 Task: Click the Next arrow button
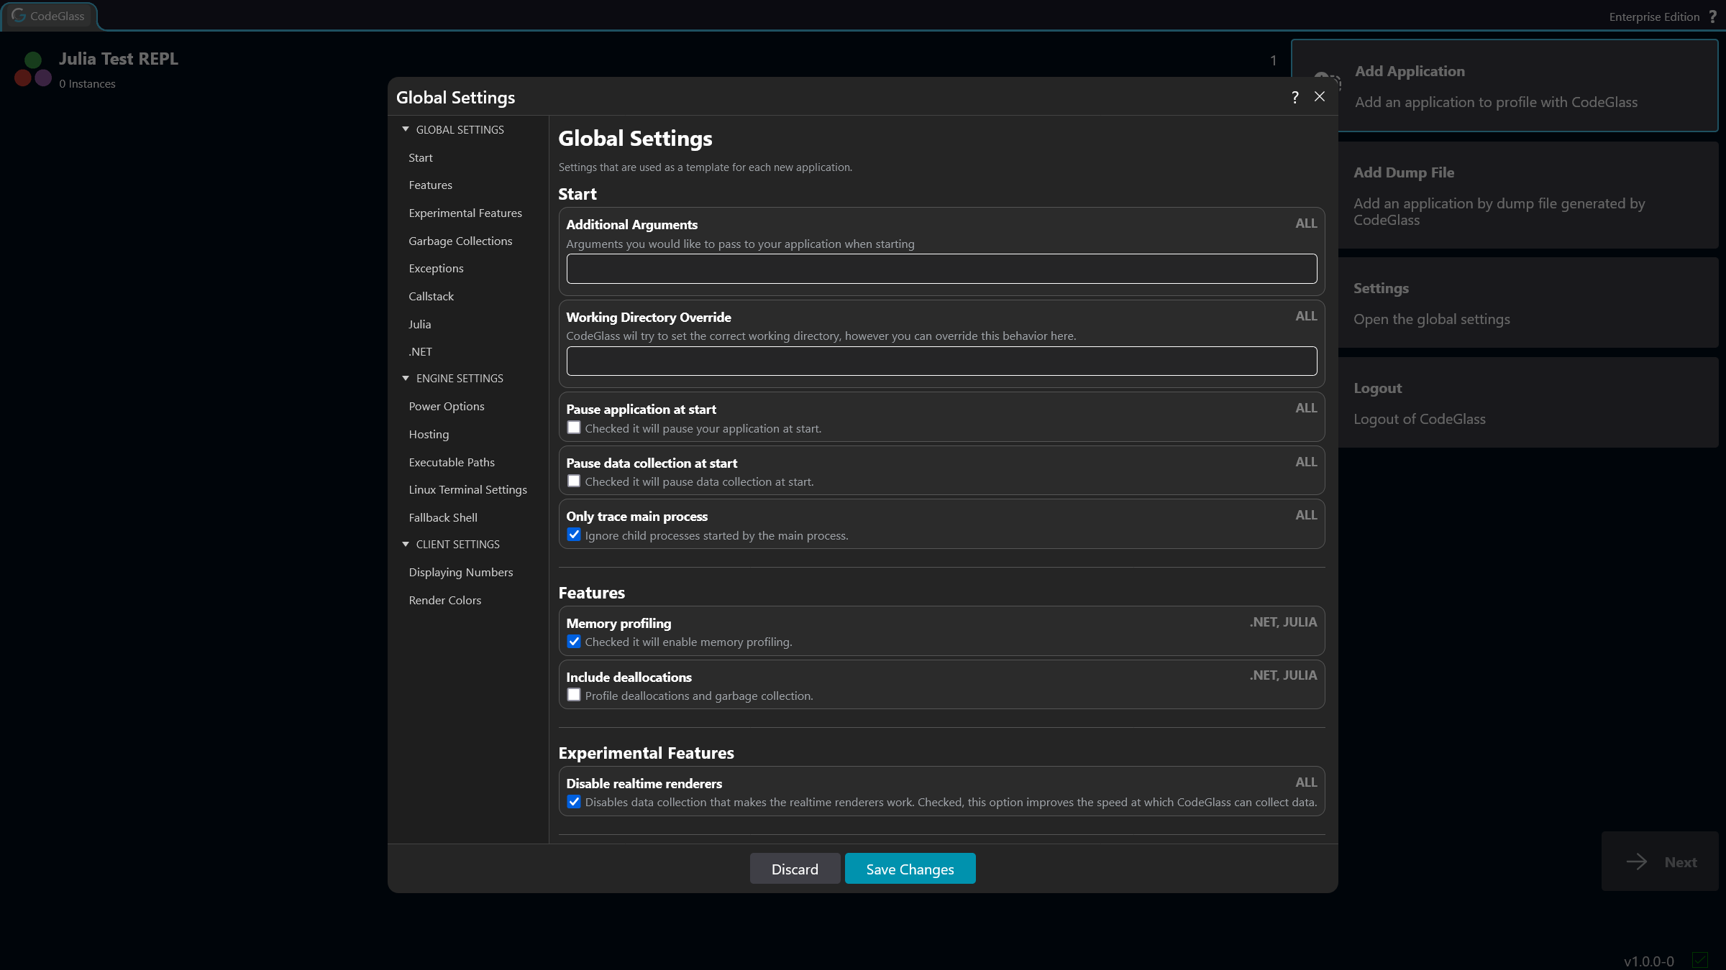click(x=1660, y=862)
